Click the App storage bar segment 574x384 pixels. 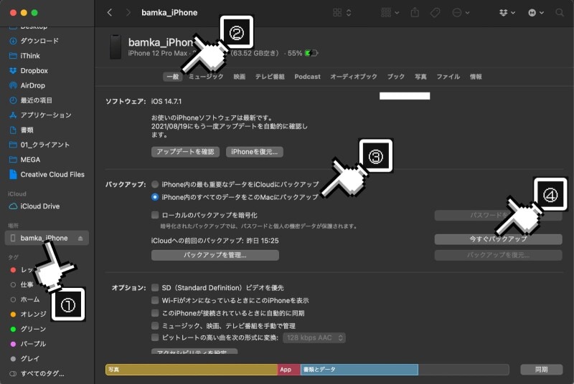[289, 370]
